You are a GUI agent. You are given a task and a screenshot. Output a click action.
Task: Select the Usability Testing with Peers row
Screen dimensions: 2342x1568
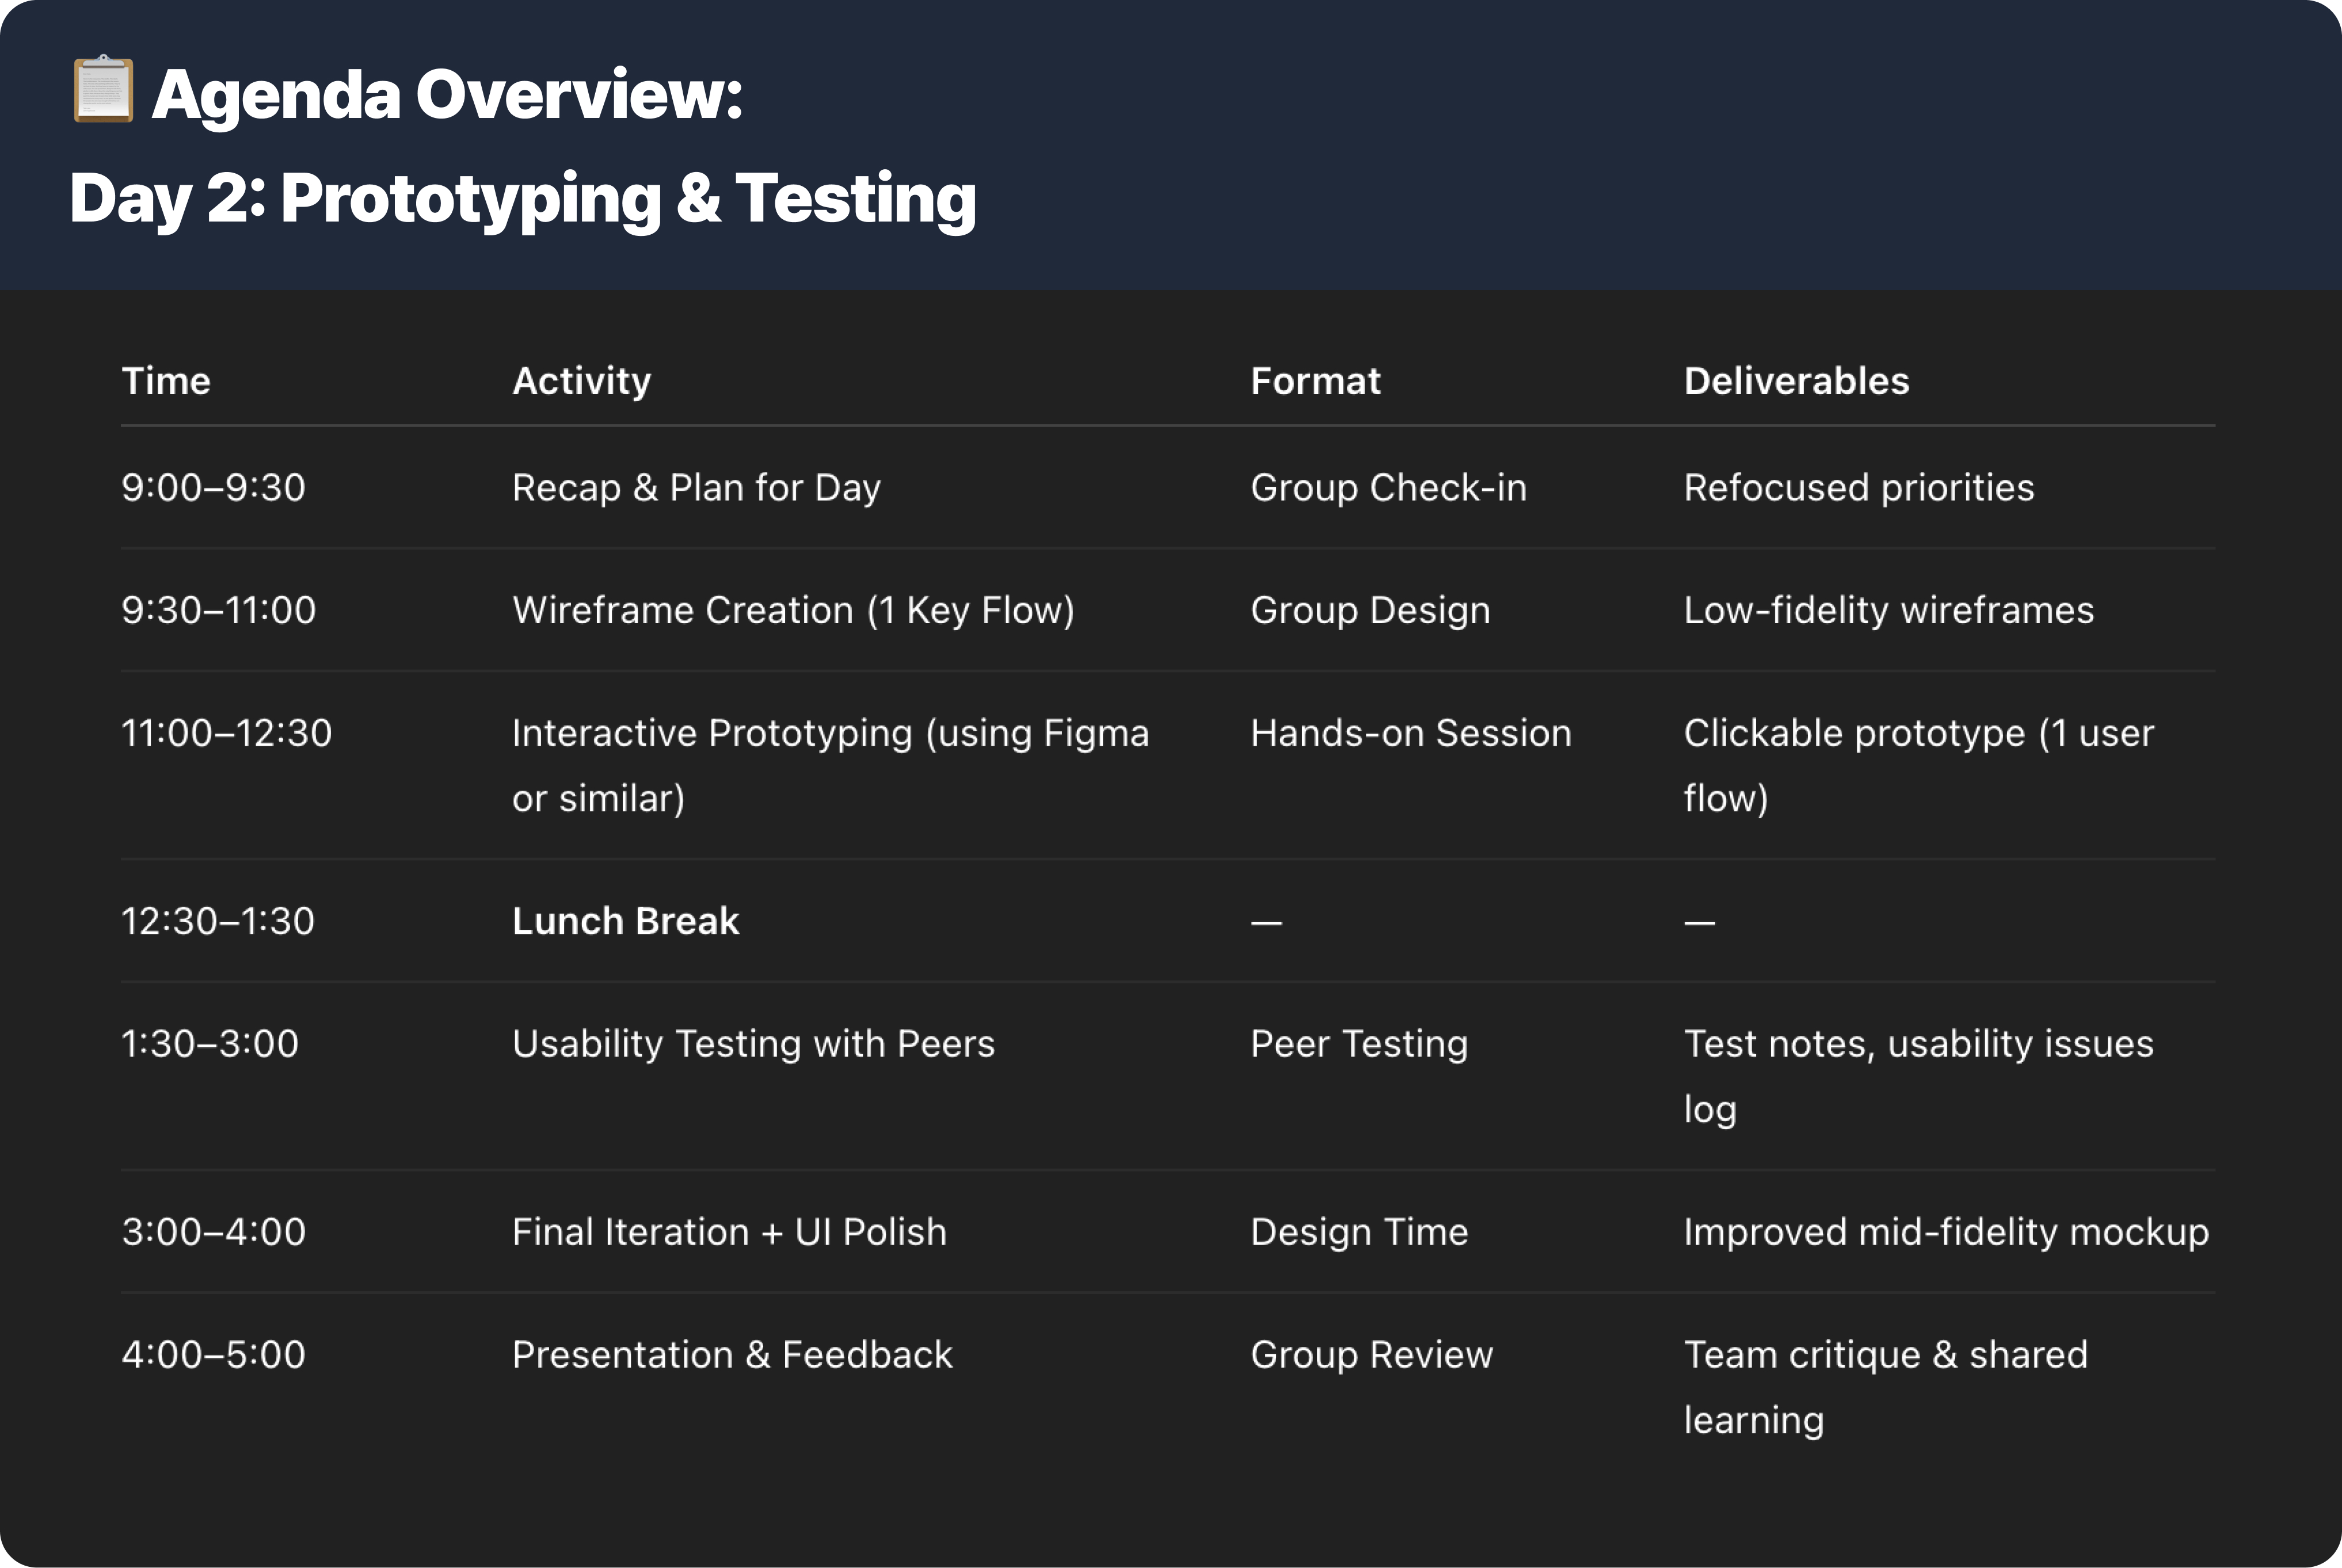(753, 1044)
